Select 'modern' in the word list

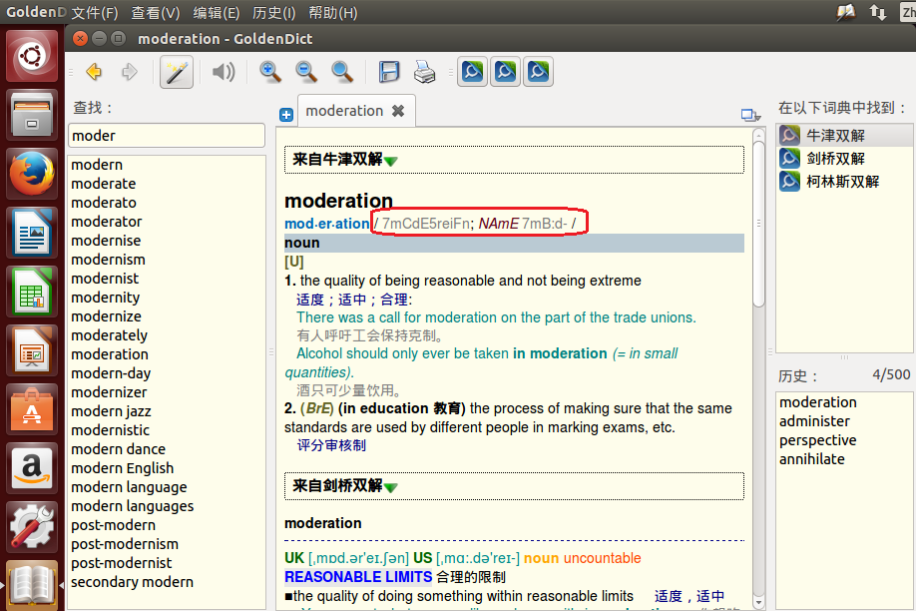click(97, 165)
